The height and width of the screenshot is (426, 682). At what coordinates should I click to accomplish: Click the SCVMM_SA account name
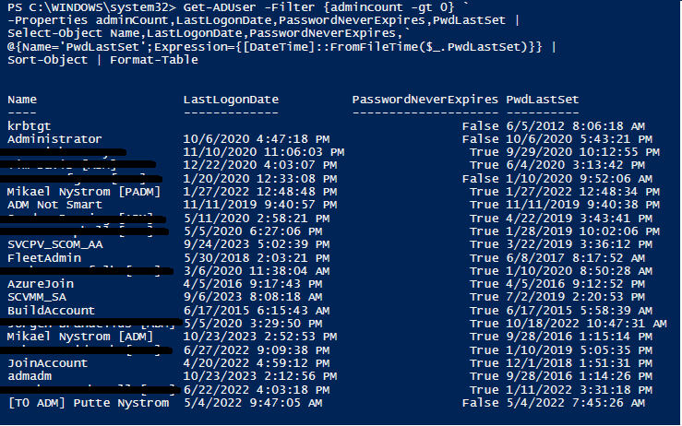(41, 298)
